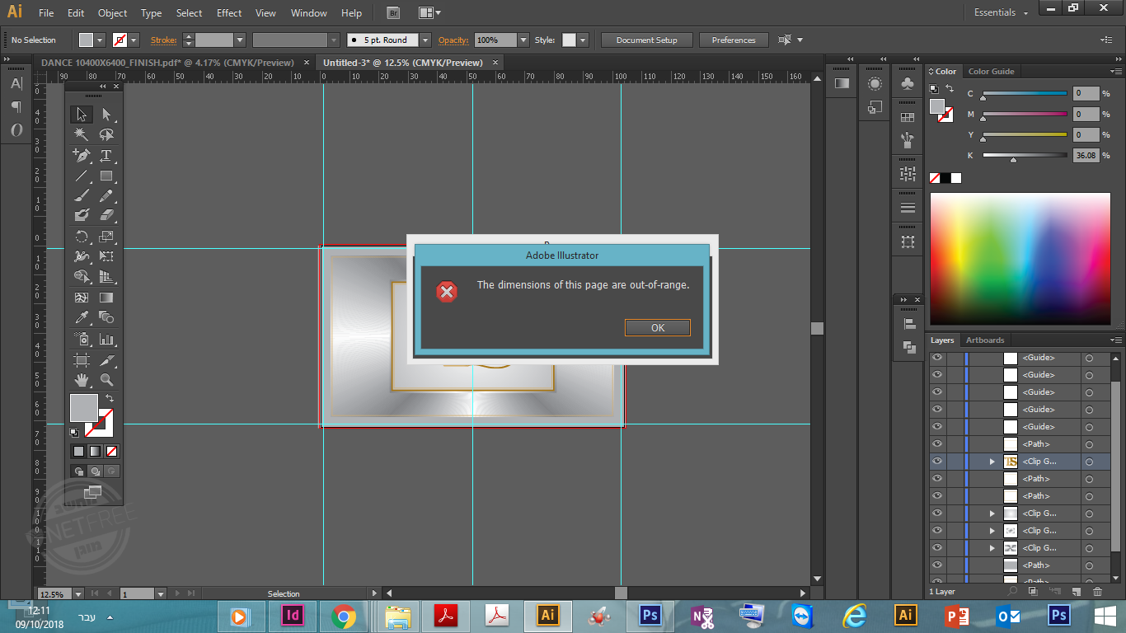Screen dimensions: 1126x633
Task: Click the Document Setup button
Action: [x=646, y=40]
